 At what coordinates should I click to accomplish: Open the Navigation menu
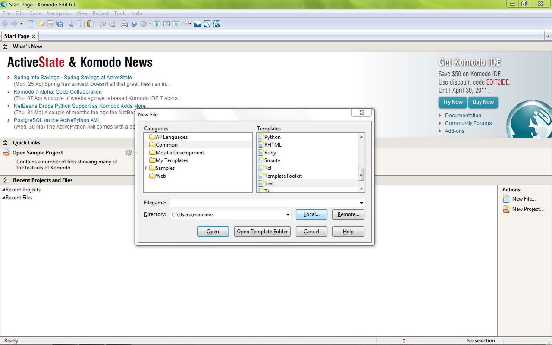tap(59, 13)
